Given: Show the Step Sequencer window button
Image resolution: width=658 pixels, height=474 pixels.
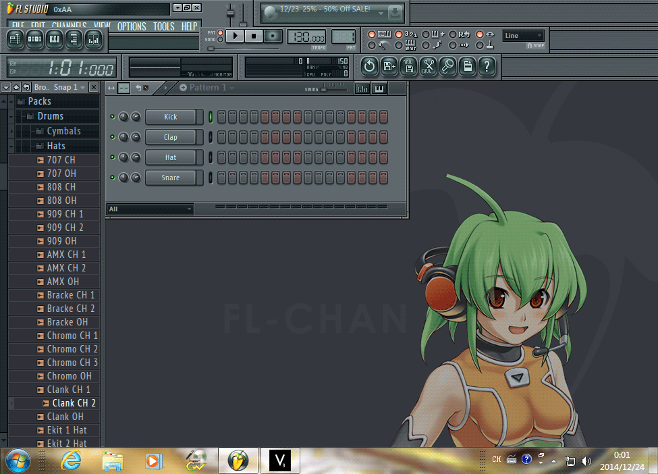Looking at the screenshot, I should 35,39.
